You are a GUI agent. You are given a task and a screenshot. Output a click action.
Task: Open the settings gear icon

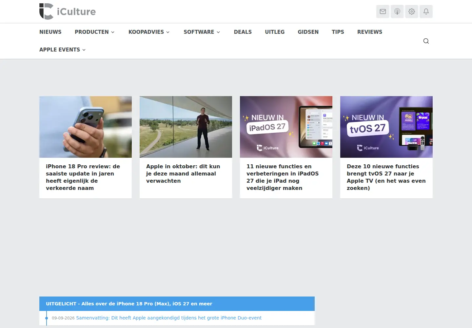(x=412, y=11)
